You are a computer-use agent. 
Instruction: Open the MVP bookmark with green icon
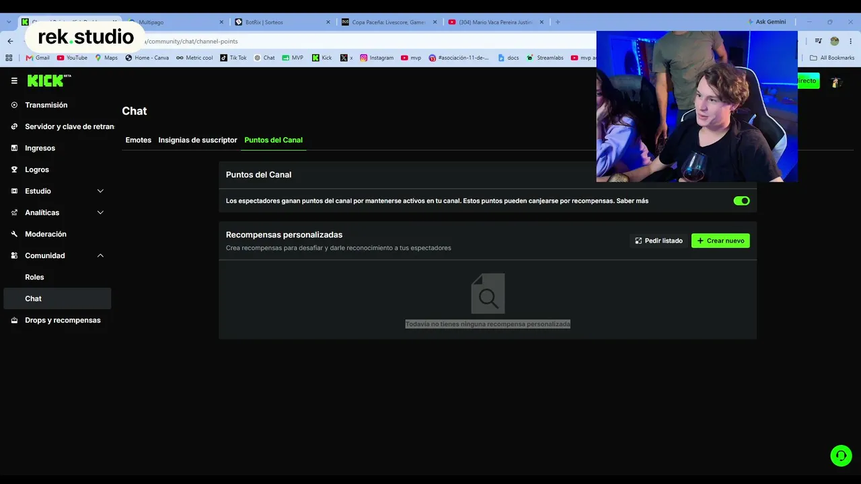[293, 58]
